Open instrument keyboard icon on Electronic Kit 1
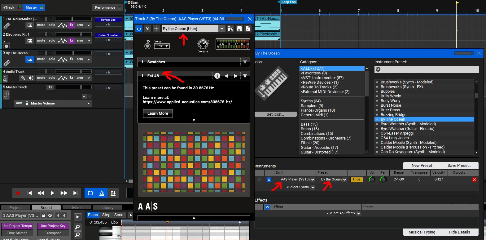Image resolution: width=486 pixels, height=240 pixels. click(30, 41)
